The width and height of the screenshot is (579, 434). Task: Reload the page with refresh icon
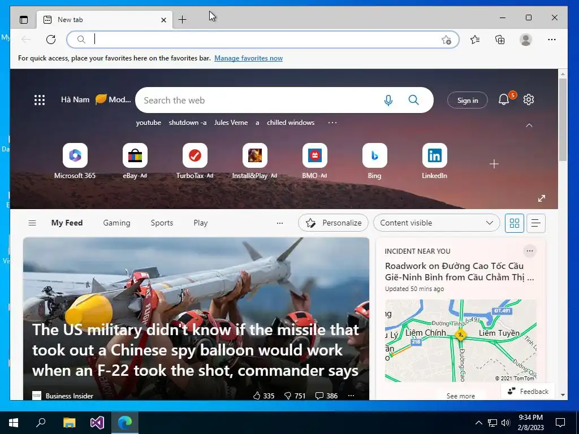point(51,40)
